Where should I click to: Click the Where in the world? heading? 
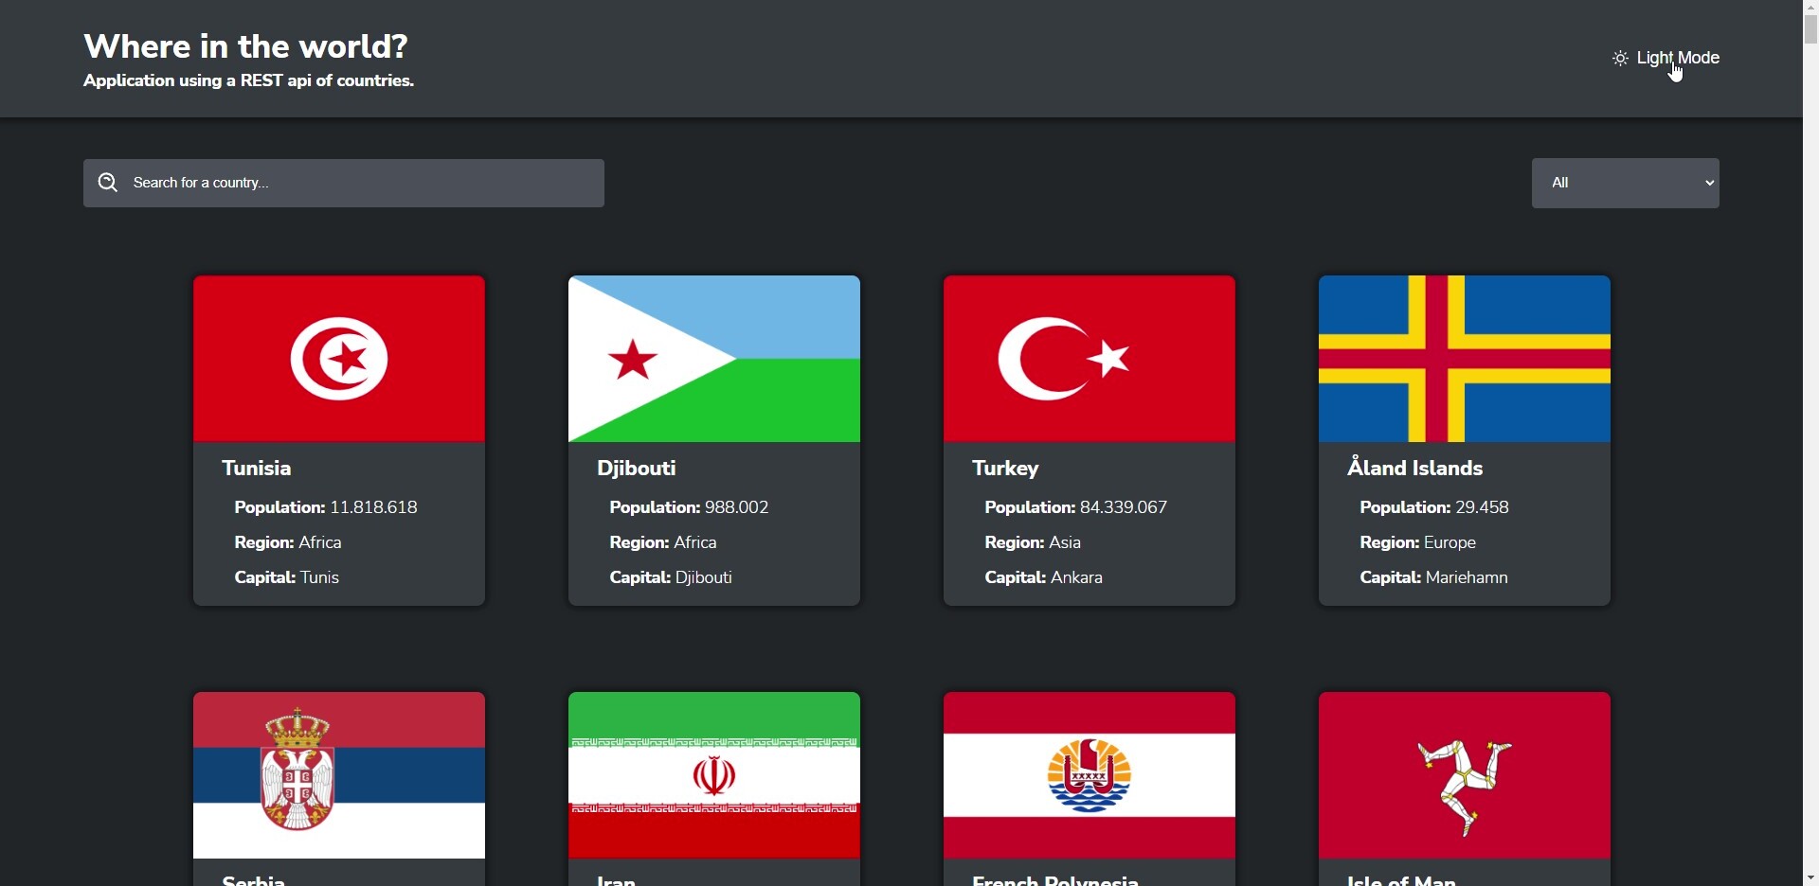[246, 46]
